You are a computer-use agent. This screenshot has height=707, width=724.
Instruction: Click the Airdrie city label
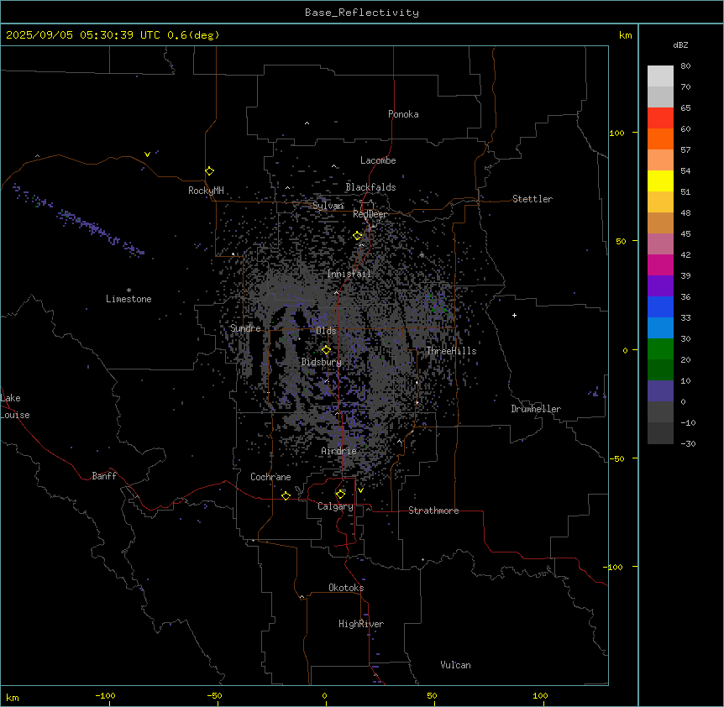pos(338,451)
